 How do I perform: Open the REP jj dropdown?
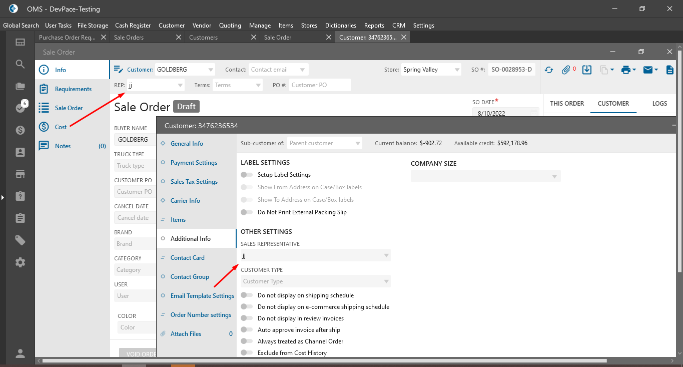tap(180, 86)
